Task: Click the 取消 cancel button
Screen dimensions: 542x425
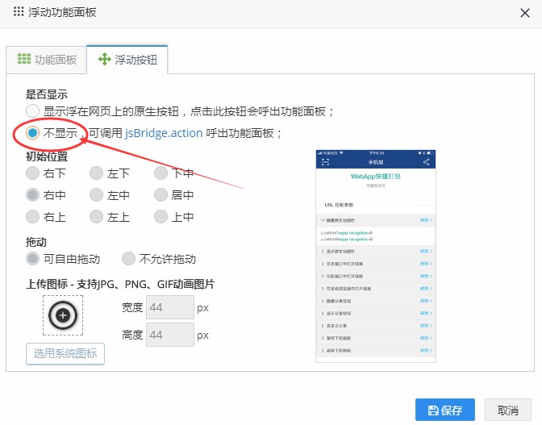Action: [507, 410]
